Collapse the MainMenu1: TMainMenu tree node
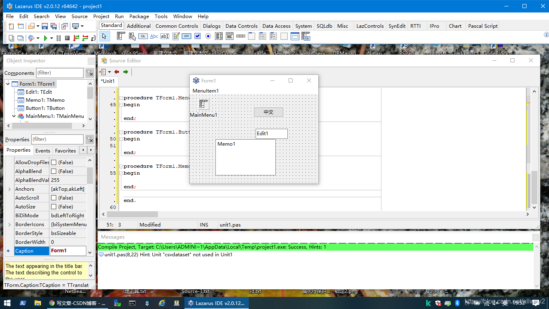The height and width of the screenshot is (309, 549). click(14, 116)
